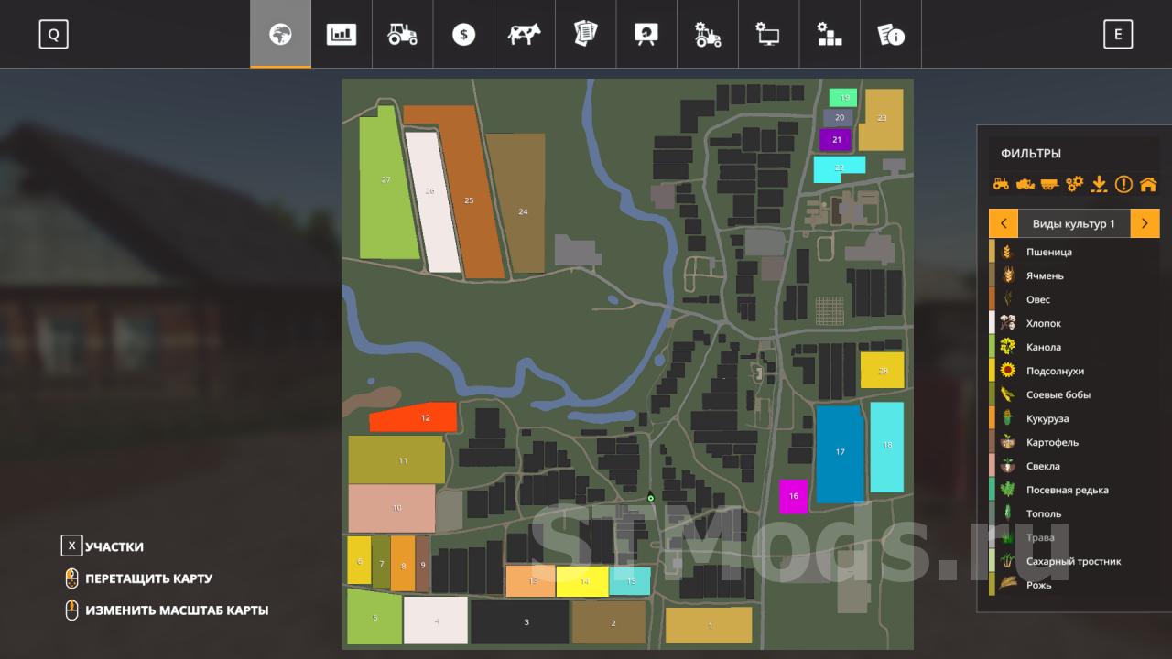The image size is (1172, 659).
Task: Toggle Кукуруза crop visibility
Action: tap(1074, 418)
